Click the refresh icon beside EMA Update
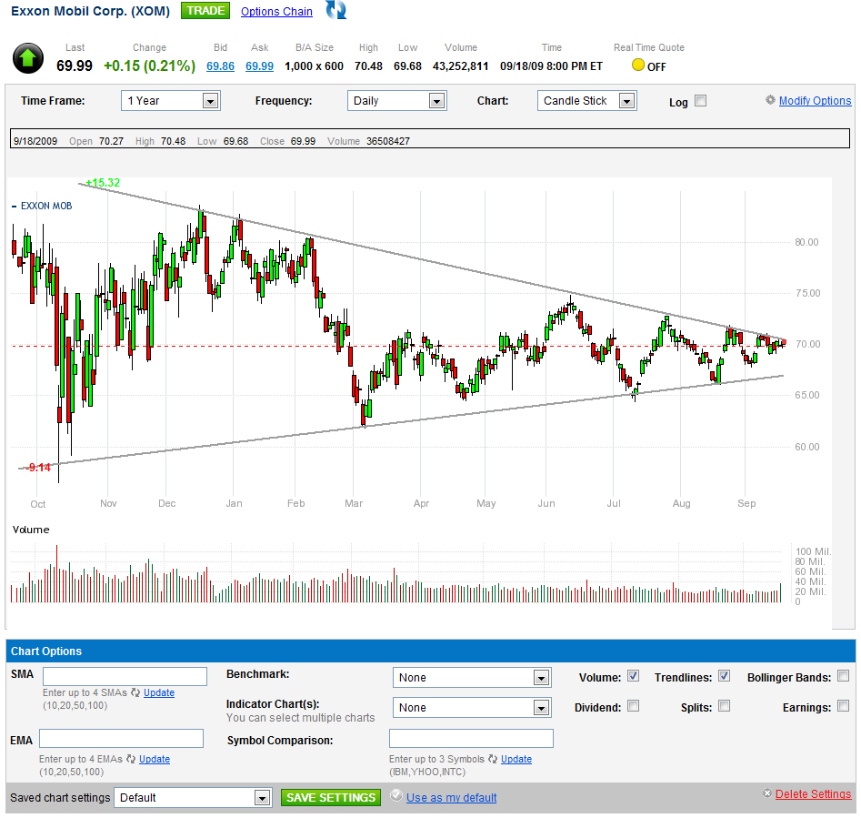This screenshot has height=818, width=861. pyautogui.click(x=131, y=759)
